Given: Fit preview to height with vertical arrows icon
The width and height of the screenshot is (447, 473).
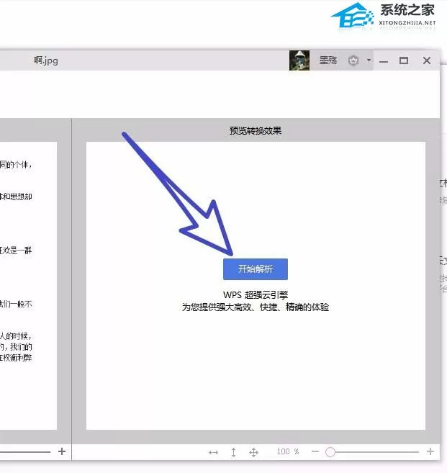Looking at the screenshot, I should click(x=233, y=452).
